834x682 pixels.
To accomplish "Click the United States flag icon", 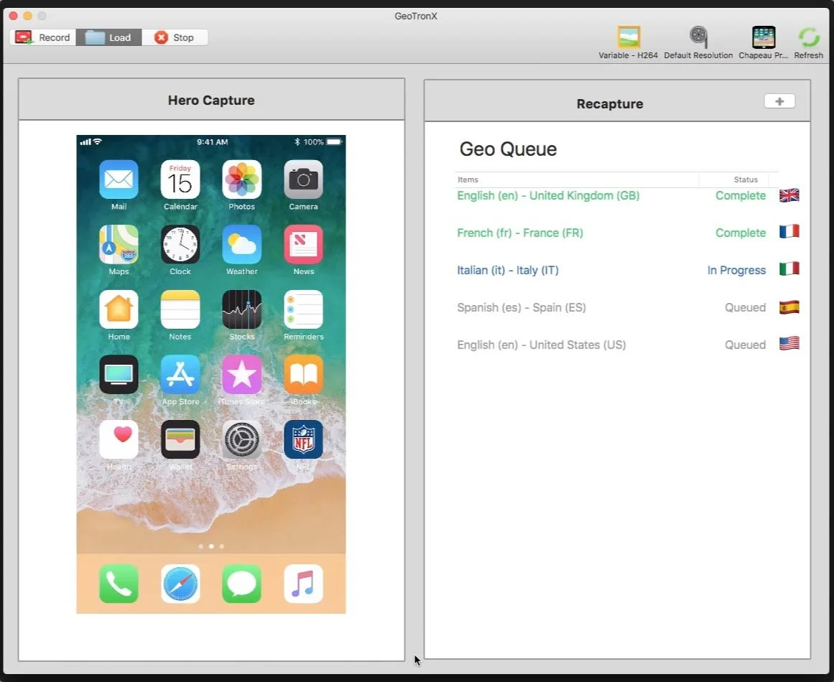I will (789, 343).
